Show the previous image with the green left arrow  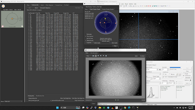115,100
